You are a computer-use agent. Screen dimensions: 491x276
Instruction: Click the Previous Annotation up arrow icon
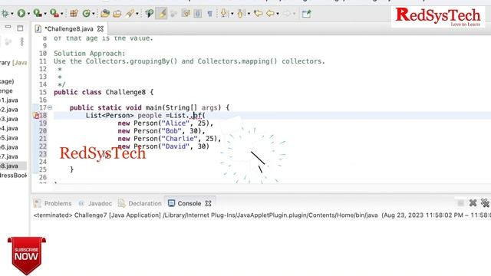pyautogui.click(x=240, y=14)
